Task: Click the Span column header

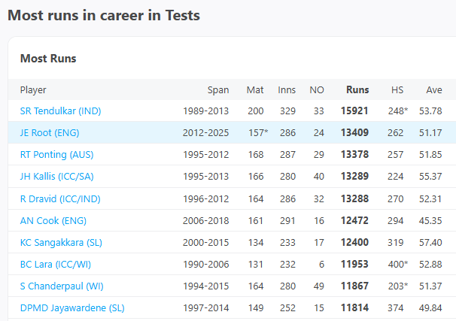Action: click(x=218, y=90)
